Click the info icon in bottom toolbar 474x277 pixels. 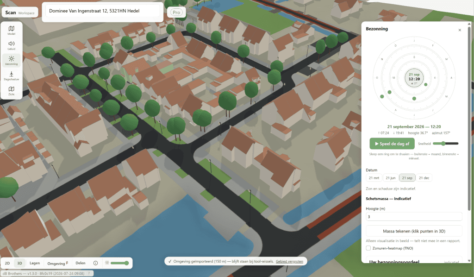click(x=95, y=263)
